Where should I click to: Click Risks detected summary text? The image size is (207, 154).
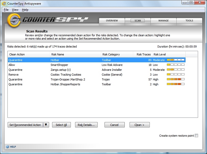click(42, 47)
